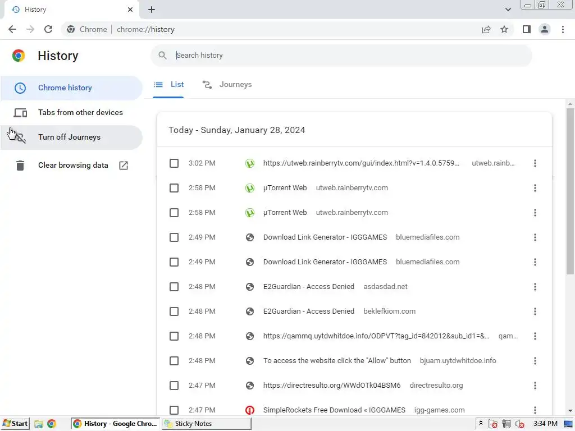Viewport: 575px width, 431px height.
Task: Focus the Search history field
Action: tap(341, 56)
